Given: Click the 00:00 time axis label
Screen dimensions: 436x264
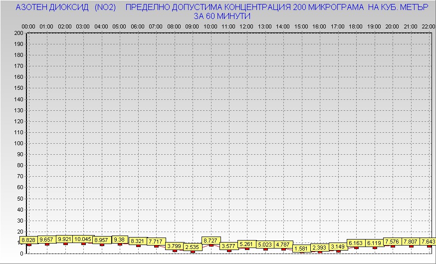Looking at the screenshot, I should click(x=28, y=26).
